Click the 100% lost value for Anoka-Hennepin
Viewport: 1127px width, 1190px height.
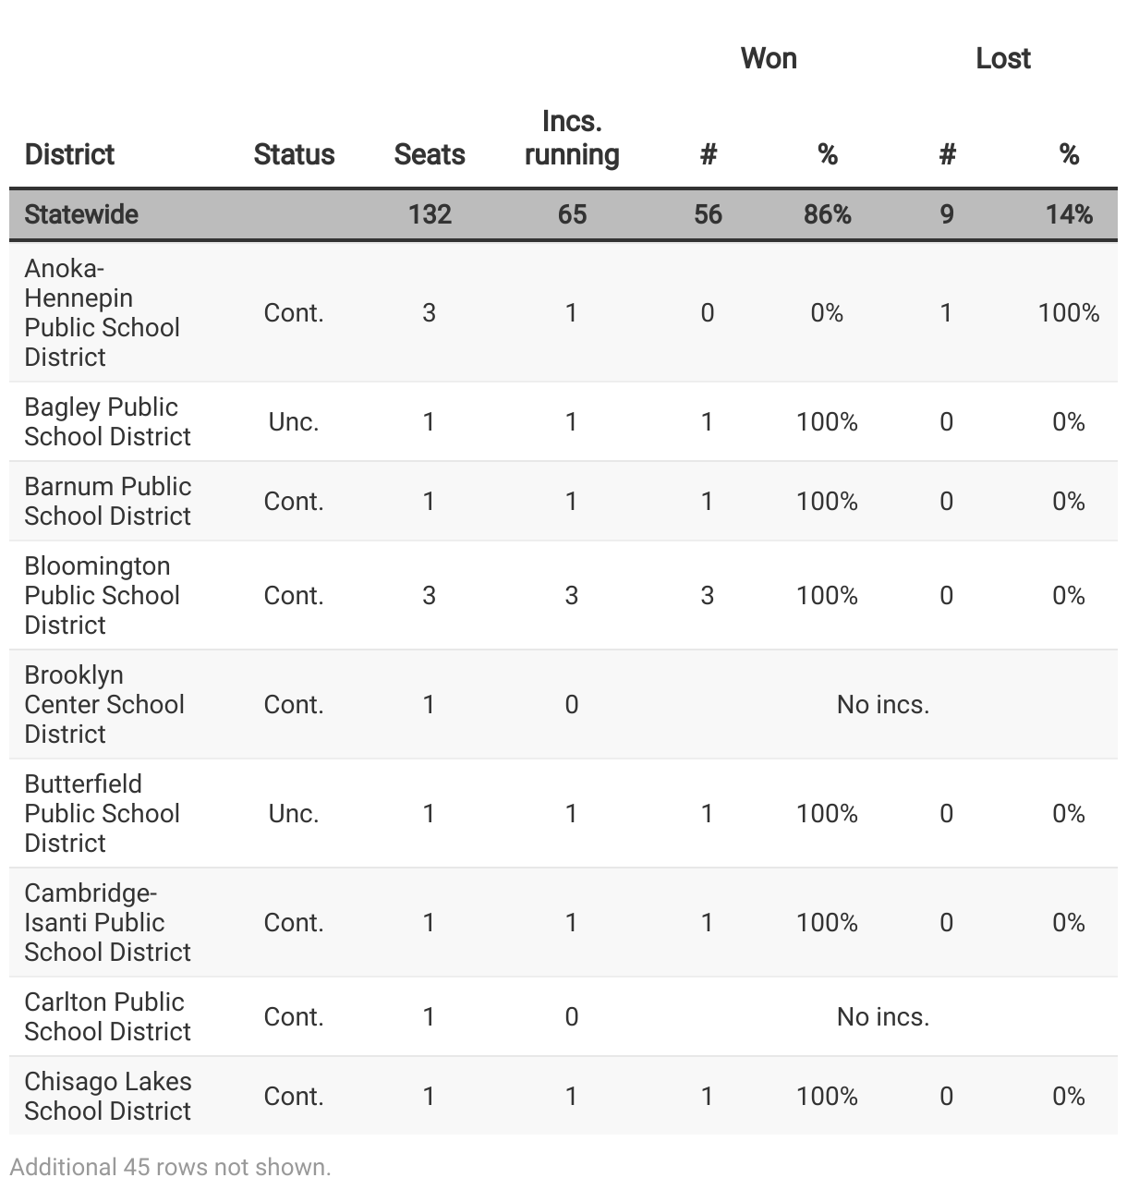point(1069,312)
